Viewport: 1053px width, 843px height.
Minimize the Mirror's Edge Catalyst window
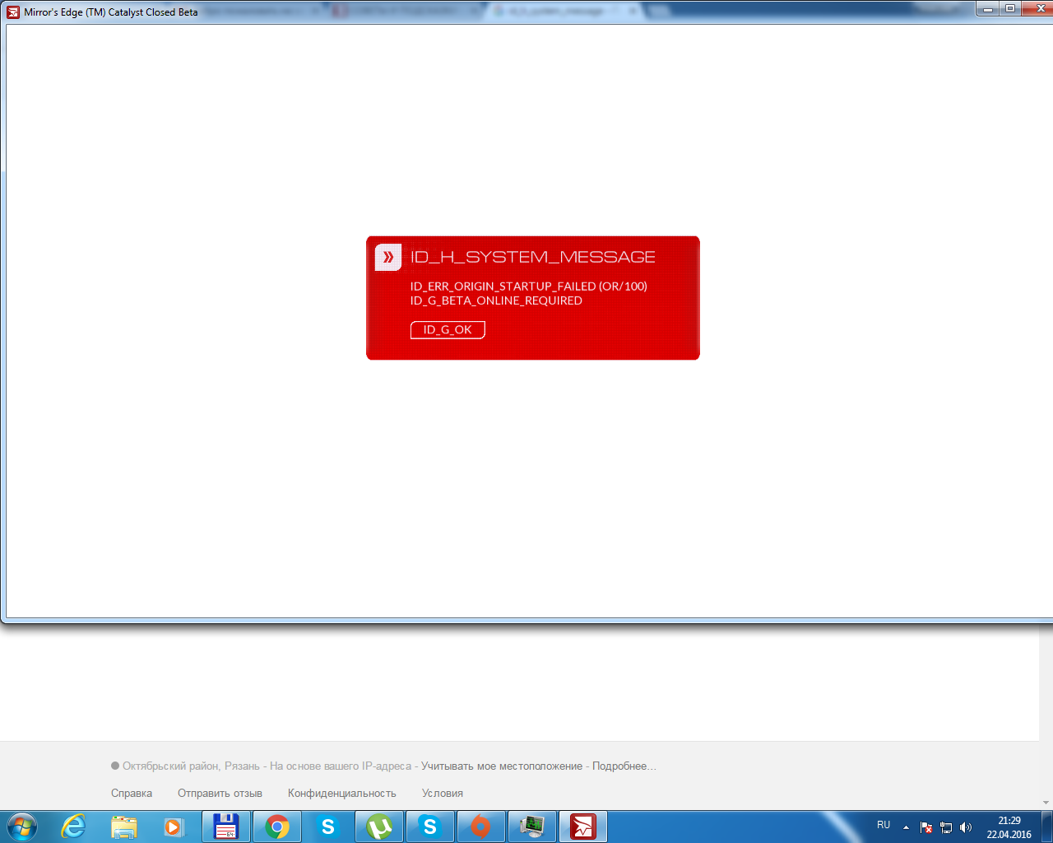point(988,9)
